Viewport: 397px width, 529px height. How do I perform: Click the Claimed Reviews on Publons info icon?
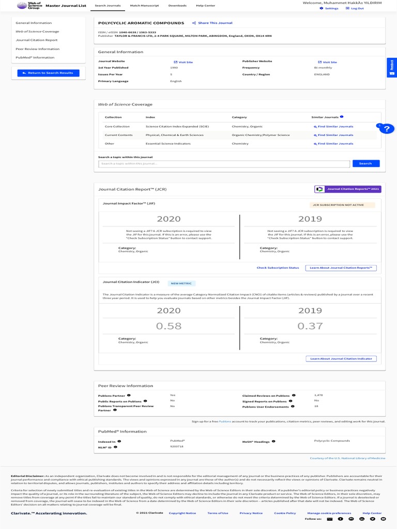click(x=294, y=395)
